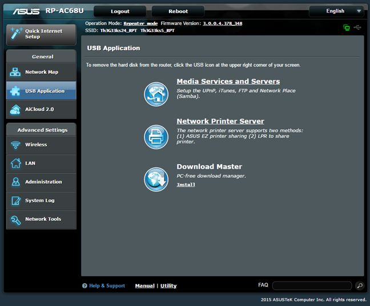
Task: Click the USB Application page title
Action: tap(114, 48)
